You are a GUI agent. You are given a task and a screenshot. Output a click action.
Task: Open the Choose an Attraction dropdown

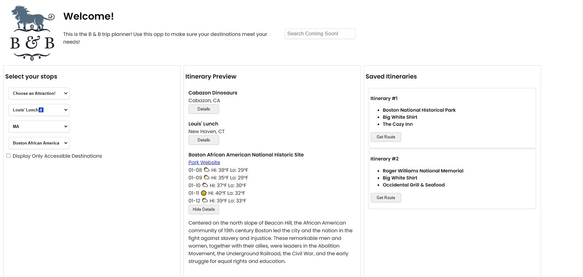coord(39,93)
